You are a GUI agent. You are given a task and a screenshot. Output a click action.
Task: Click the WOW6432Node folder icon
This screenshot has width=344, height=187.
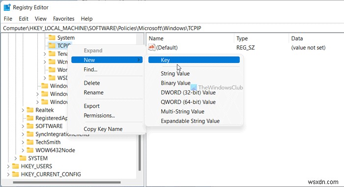[30, 150]
